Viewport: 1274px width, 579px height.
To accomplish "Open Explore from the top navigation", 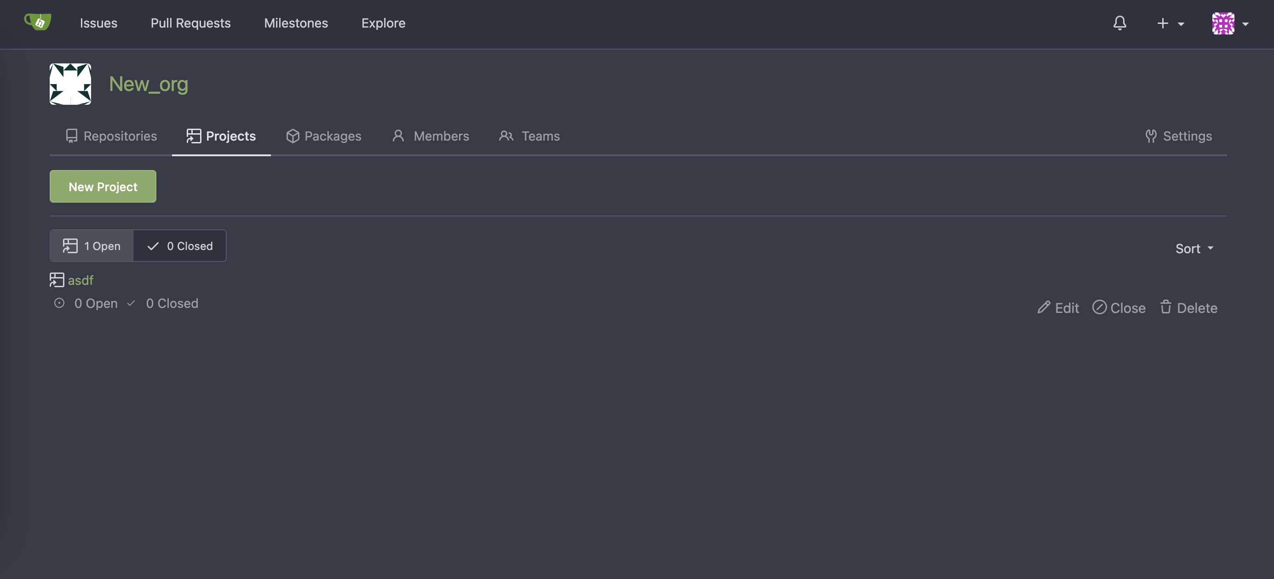I will [383, 23].
